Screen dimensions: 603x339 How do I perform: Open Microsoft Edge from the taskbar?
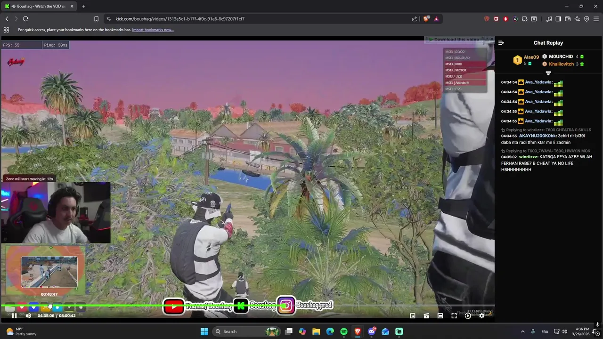click(x=330, y=331)
